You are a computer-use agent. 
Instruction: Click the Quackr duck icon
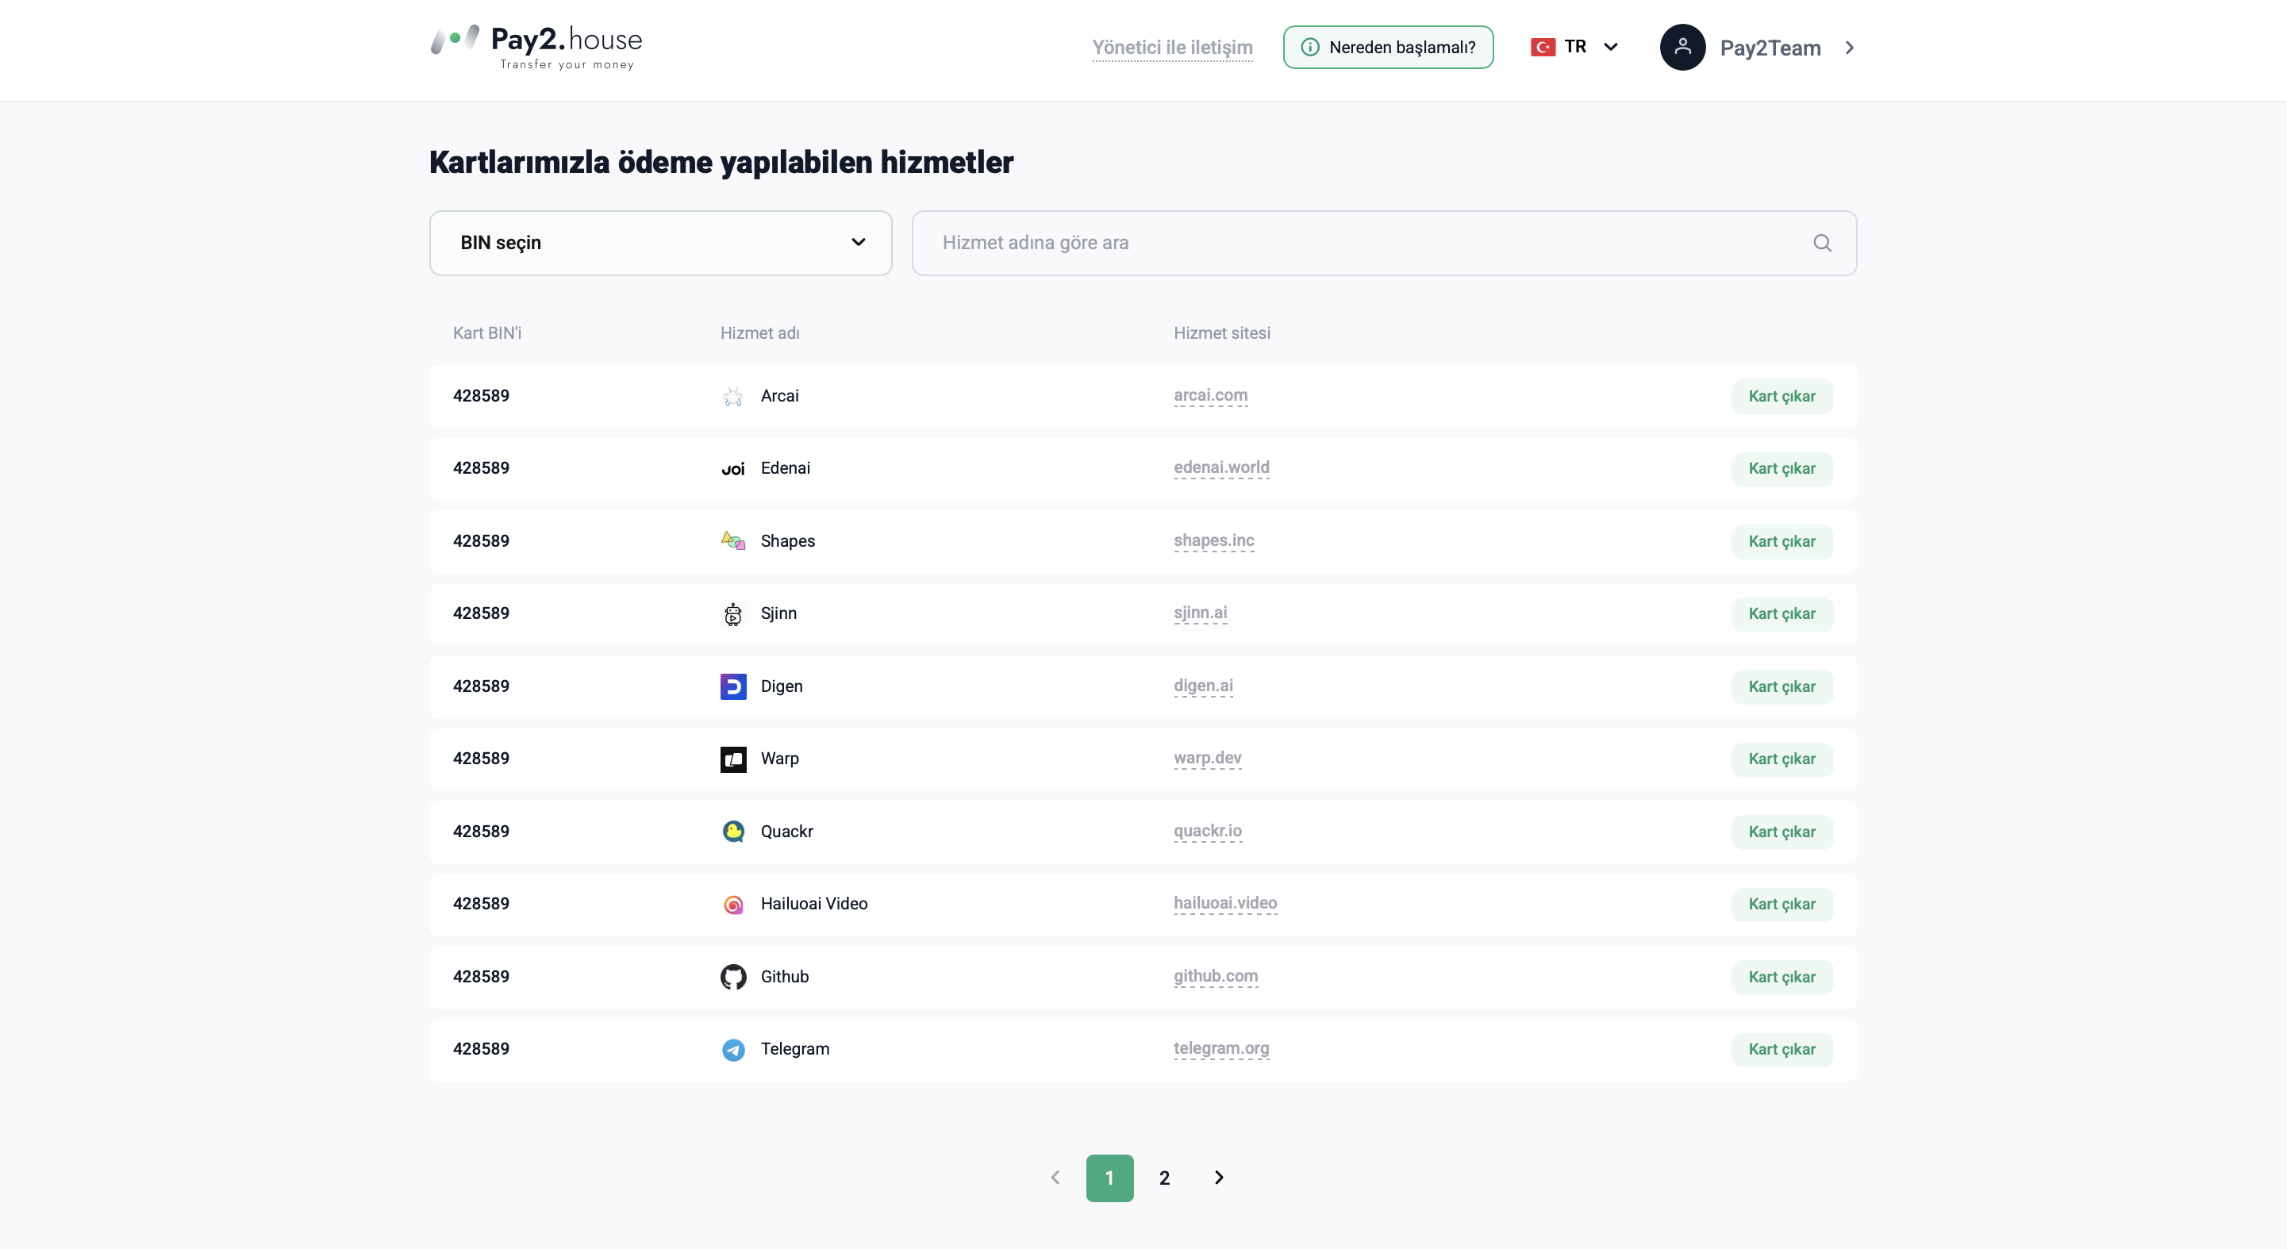pos(732,832)
